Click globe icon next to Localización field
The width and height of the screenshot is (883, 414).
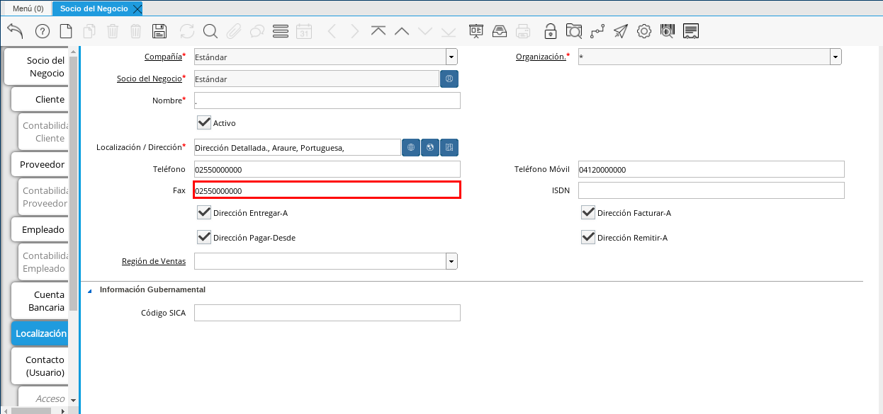(x=411, y=147)
